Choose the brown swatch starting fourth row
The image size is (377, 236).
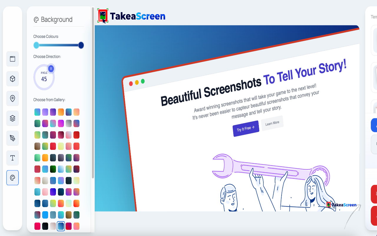[37, 146]
